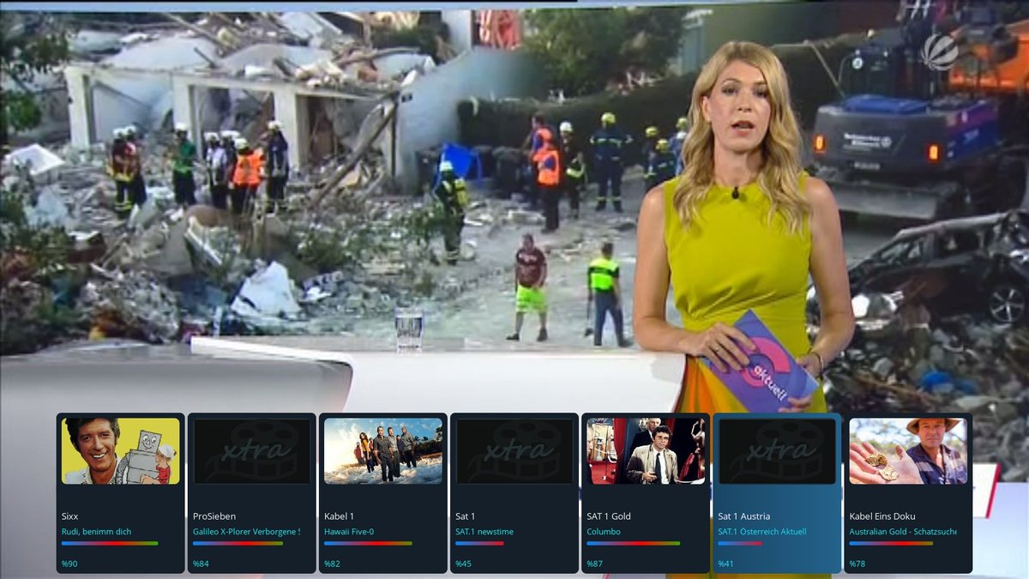1029x579 pixels.
Task: Click the '%90' progress value
Action: click(69, 564)
